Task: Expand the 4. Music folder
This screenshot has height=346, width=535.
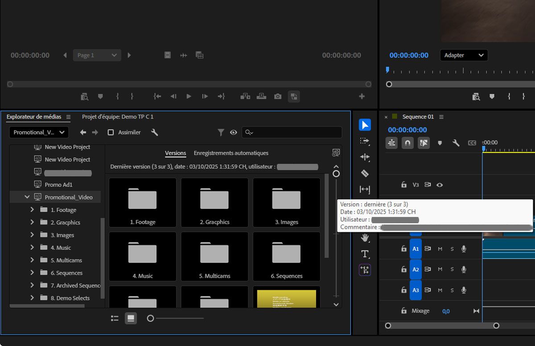Action: click(x=32, y=248)
